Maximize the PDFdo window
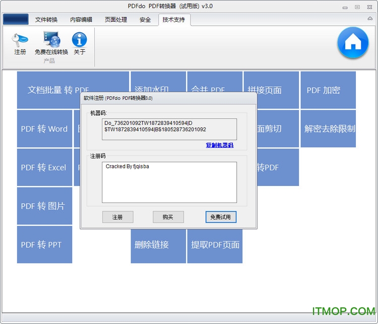Viewport: 378px width, 324px height. click(357, 7)
